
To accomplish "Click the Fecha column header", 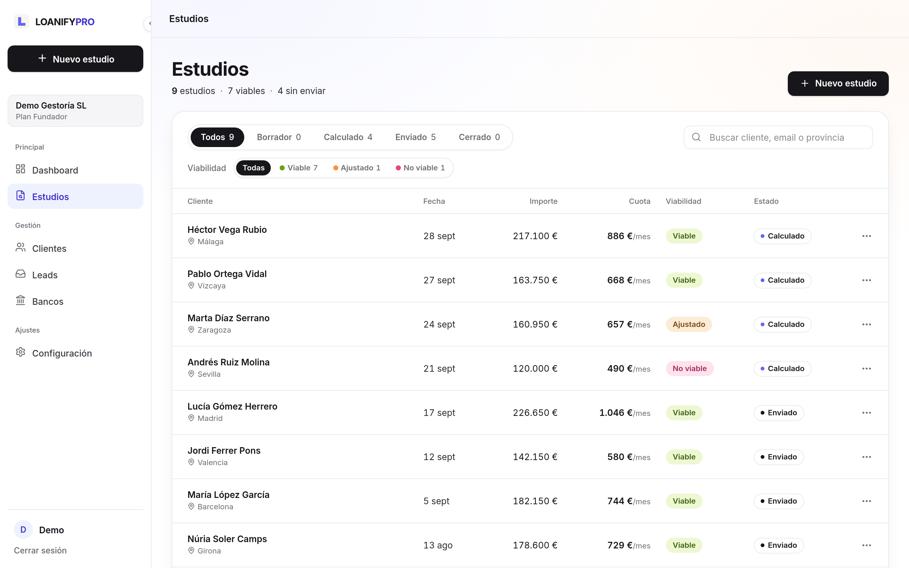I will point(434,201).
